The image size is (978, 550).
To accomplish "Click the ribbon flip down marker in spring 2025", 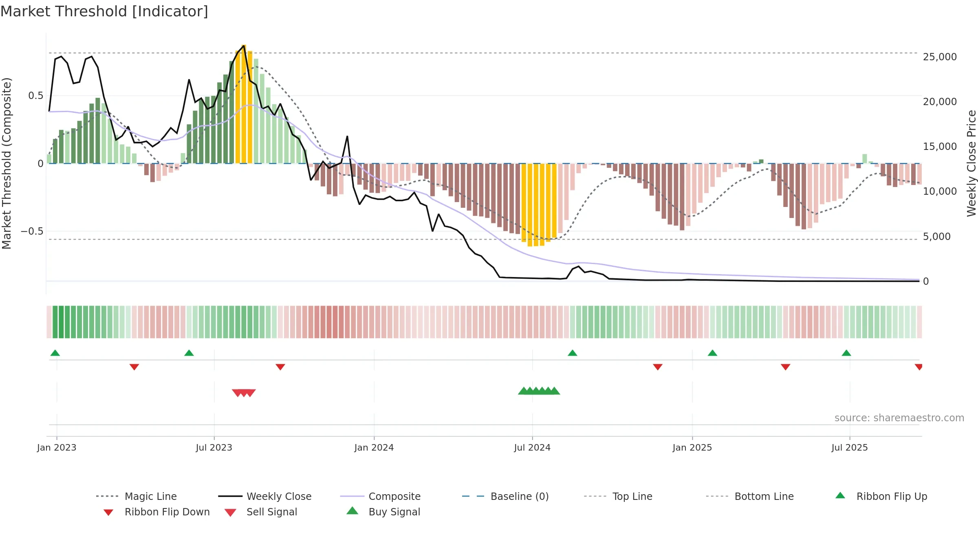I will pos(786,367).
